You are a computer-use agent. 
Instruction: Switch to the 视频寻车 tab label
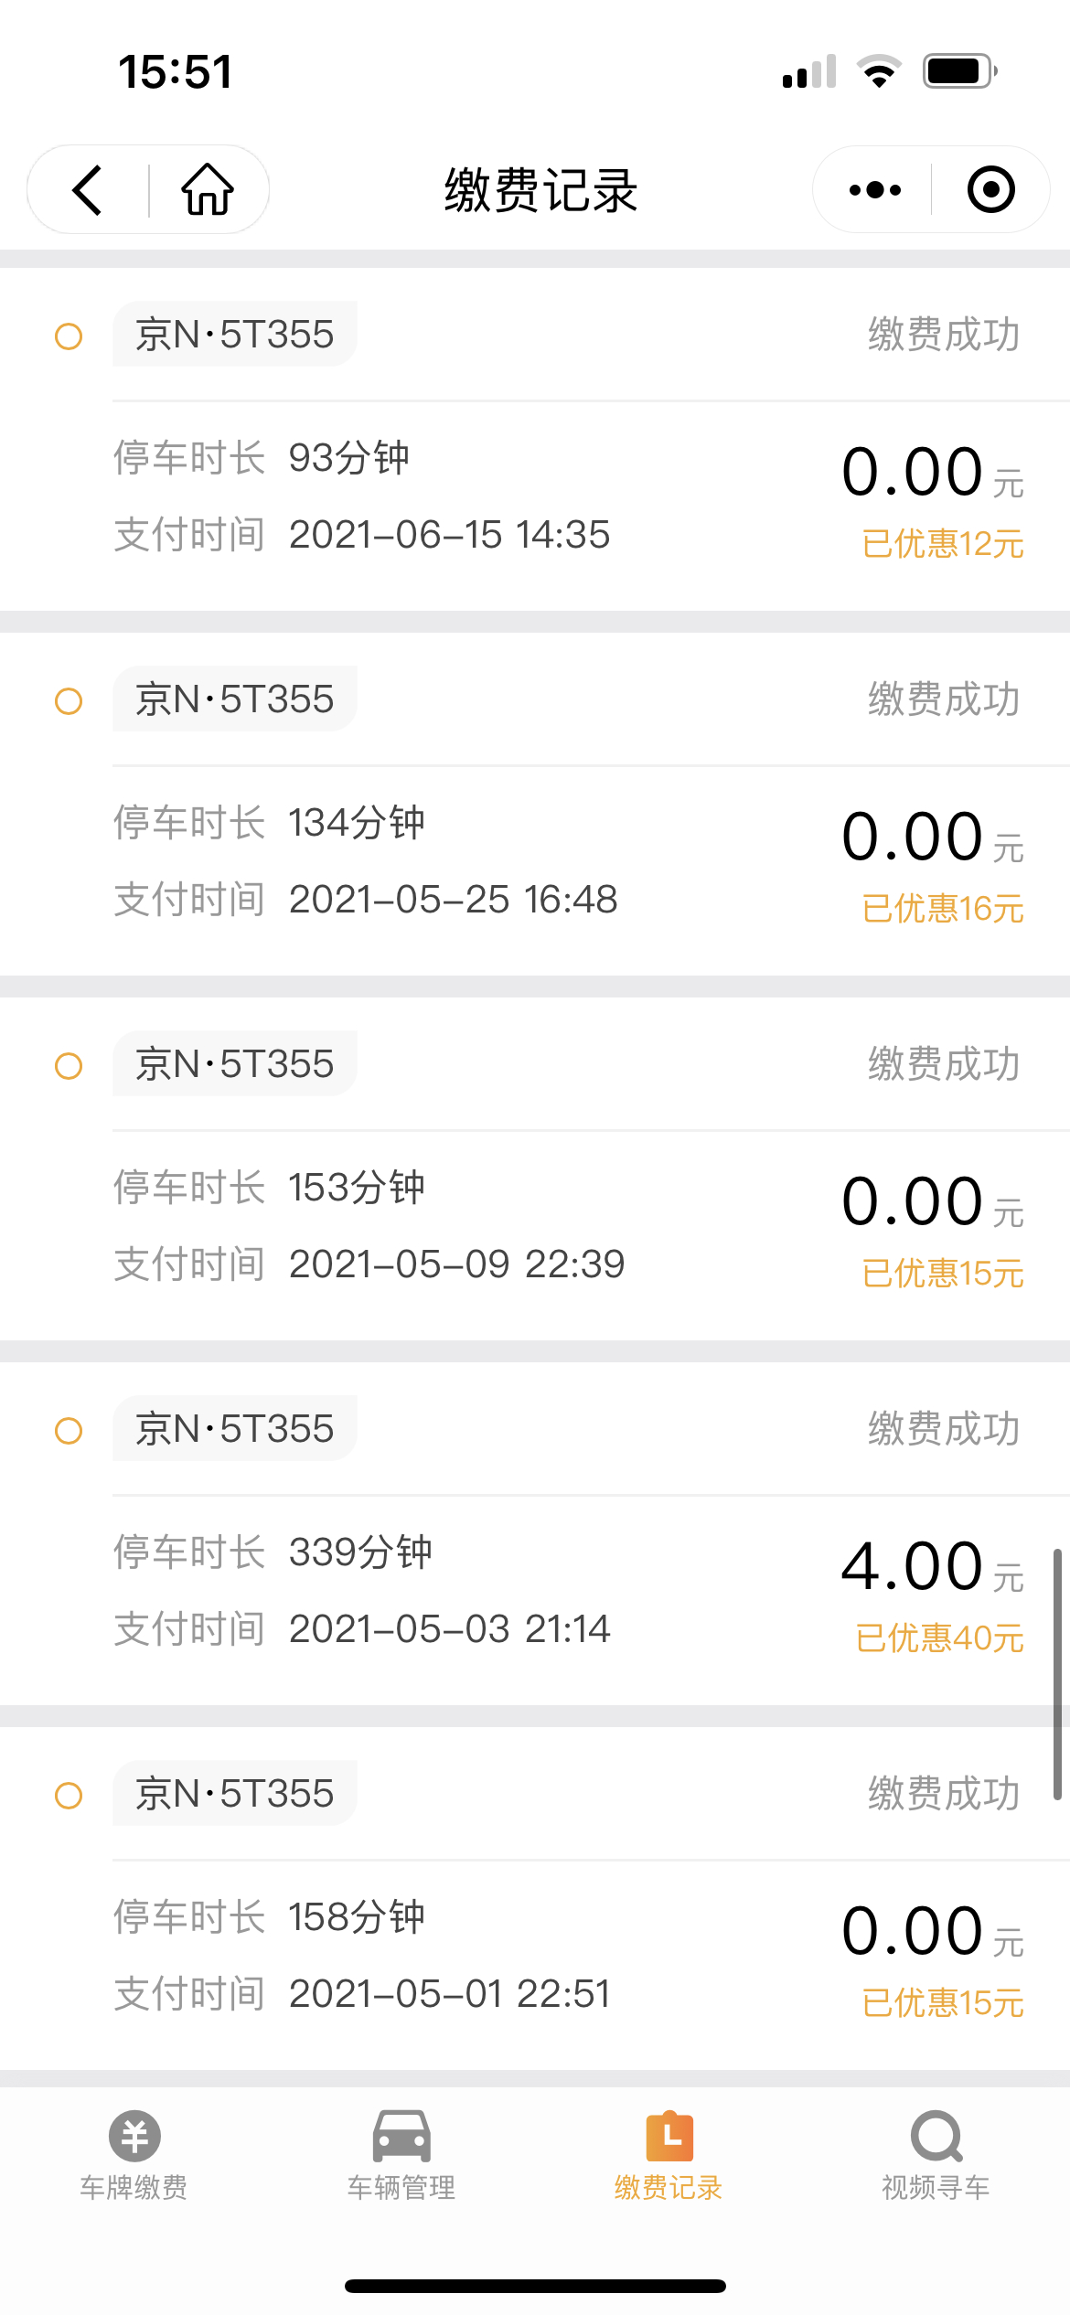[x=936, y=2188]
